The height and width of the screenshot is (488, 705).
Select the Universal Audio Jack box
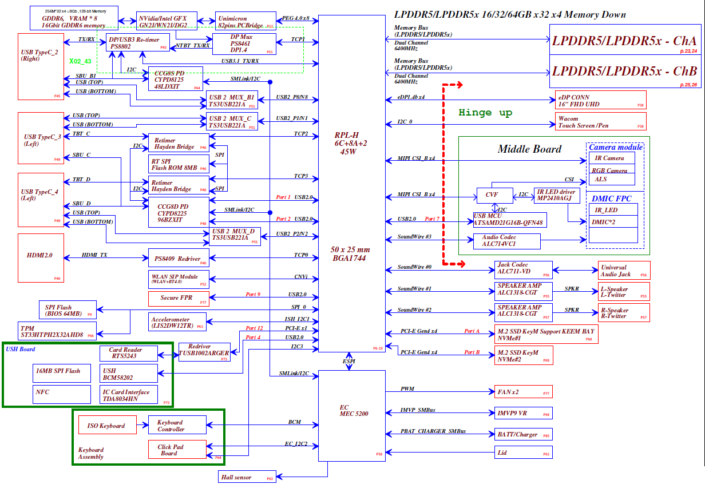click(x=623, y=271)
